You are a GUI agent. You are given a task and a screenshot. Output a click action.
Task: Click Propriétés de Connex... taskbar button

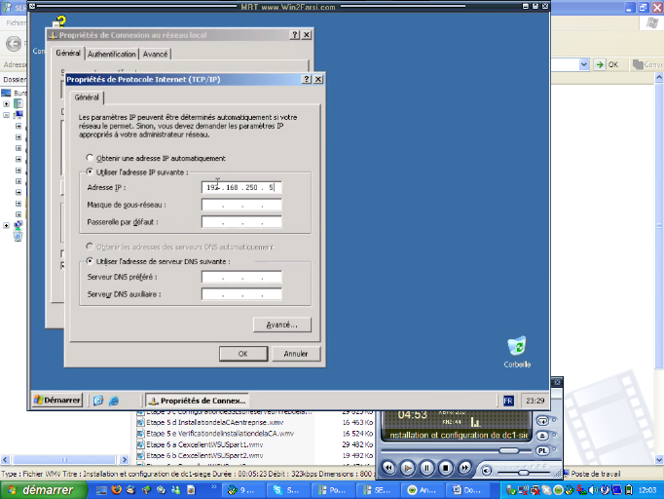click(198, 401)
